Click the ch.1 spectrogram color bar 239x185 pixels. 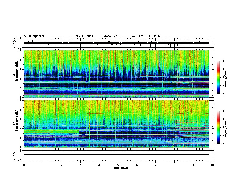218,77
